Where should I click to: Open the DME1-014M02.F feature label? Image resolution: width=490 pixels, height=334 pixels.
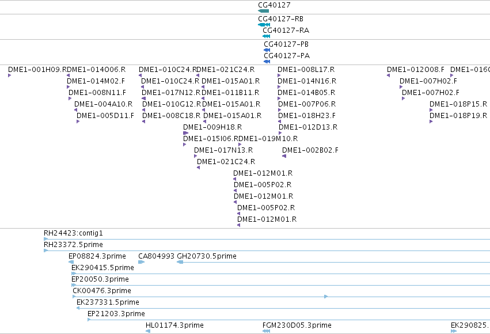pos(96,81)
